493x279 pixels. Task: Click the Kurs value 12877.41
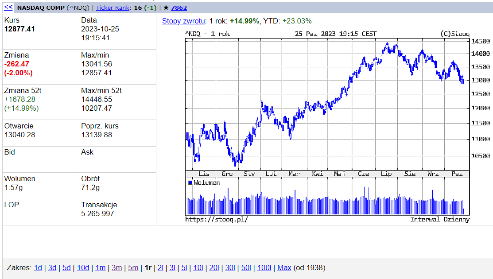tap(19, 29)
